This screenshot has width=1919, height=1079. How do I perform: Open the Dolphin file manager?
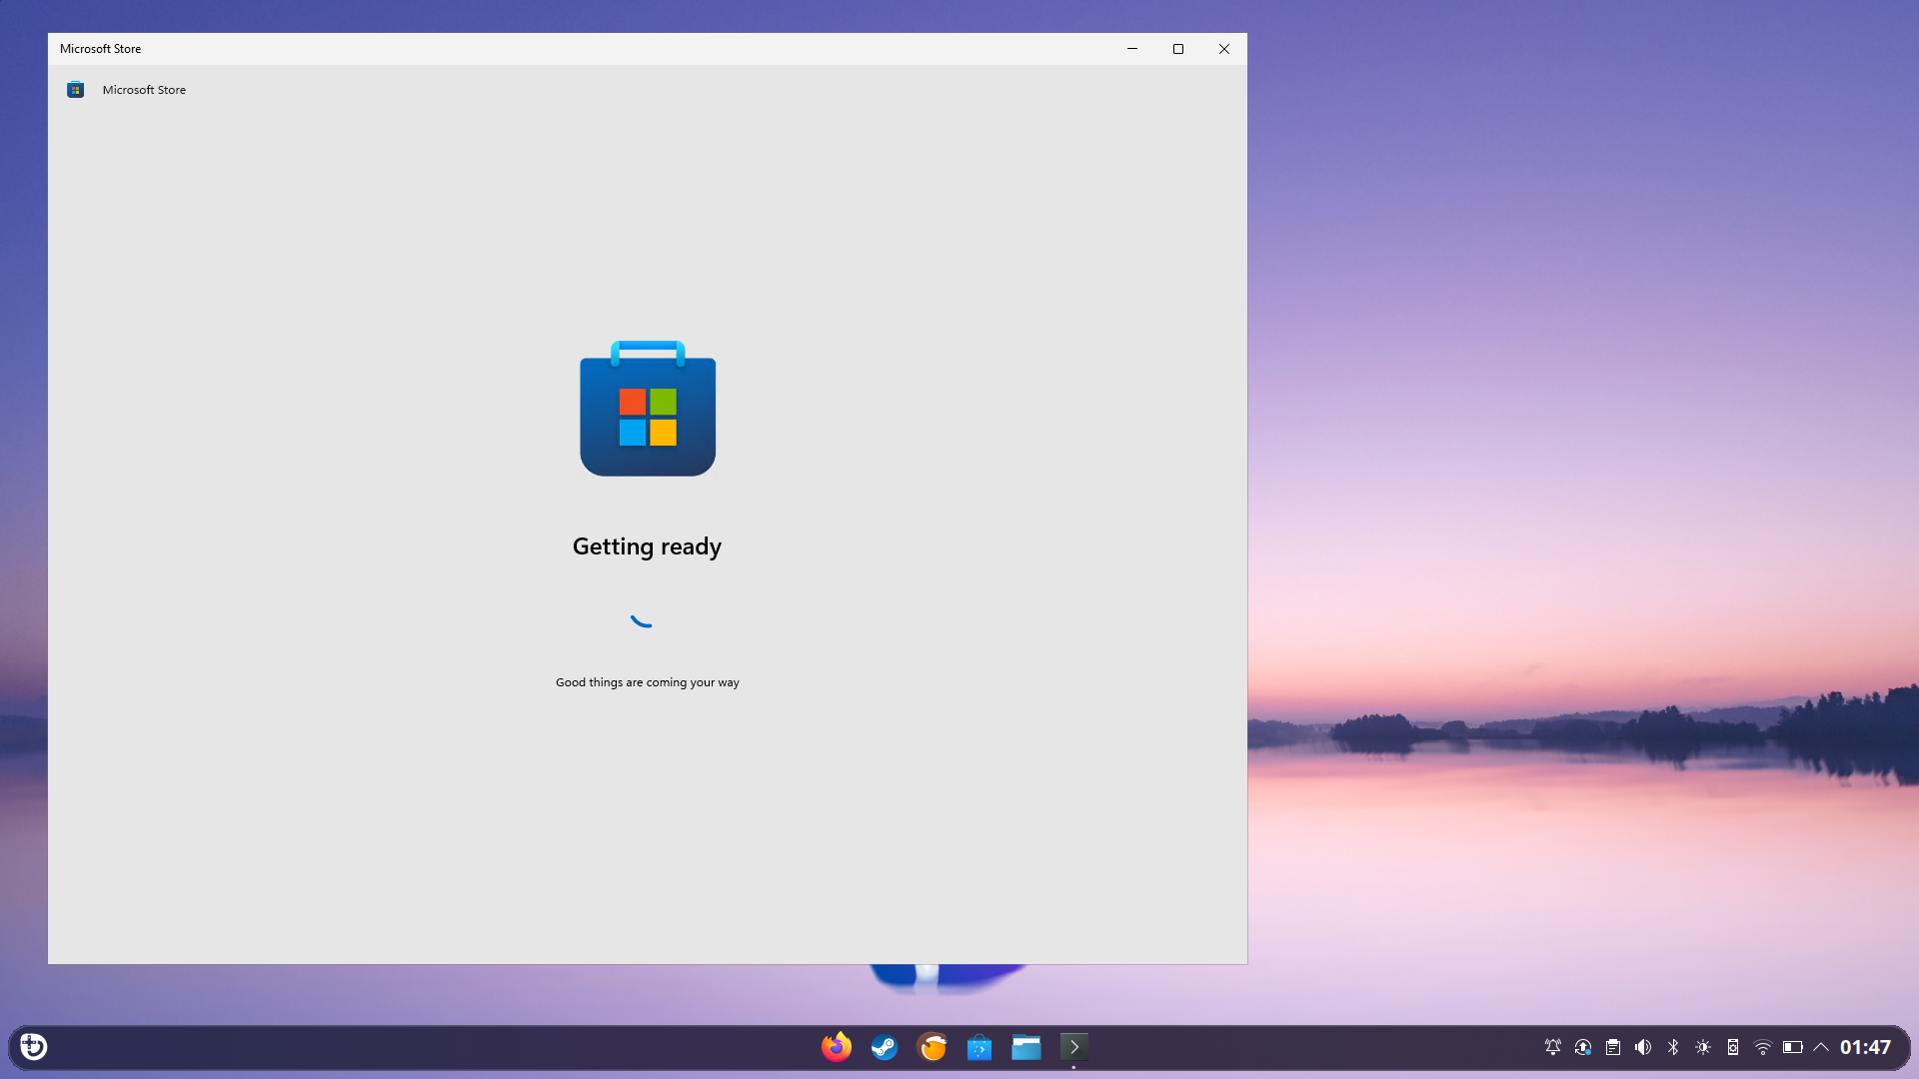click(x=1026, y=1047)
